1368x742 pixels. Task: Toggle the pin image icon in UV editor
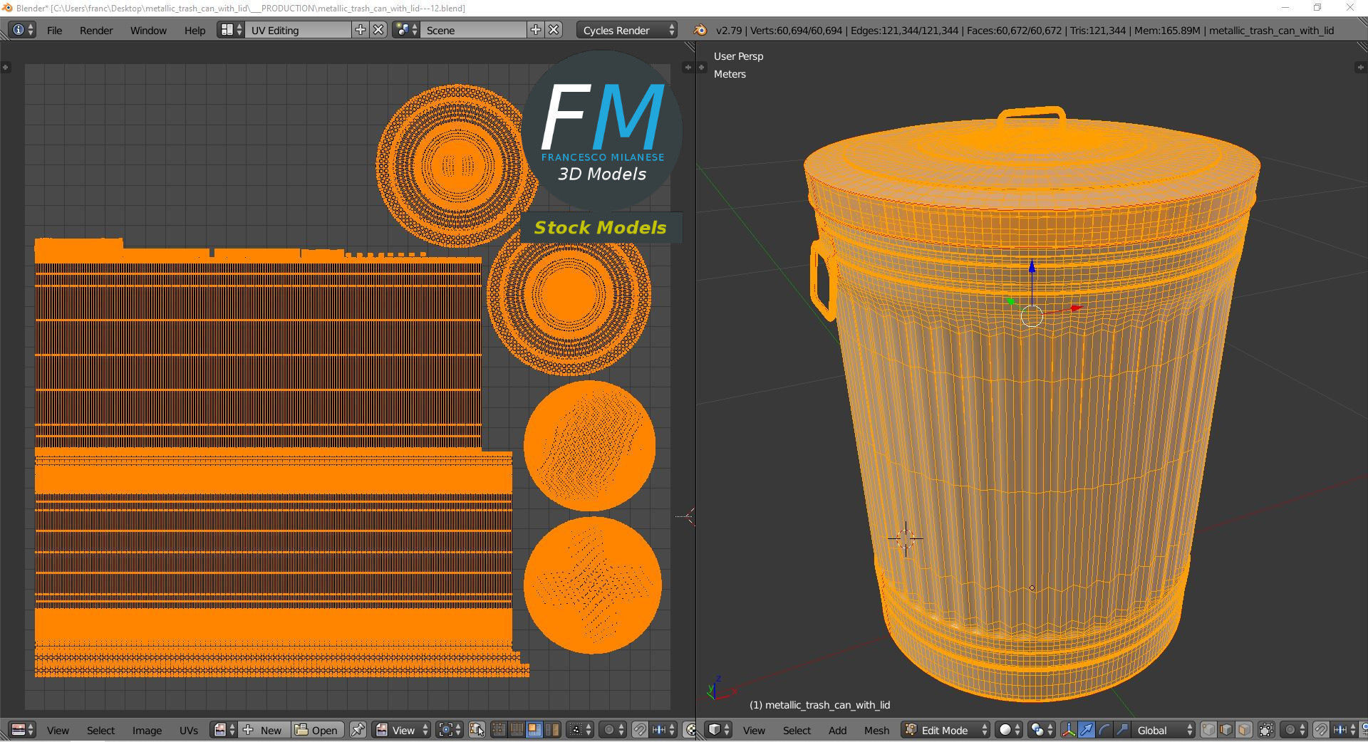[x=358, y=730]
